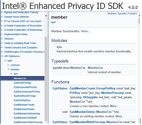Screen dimensions: 142x125
Task: Open EpidMemberCreate function link
Action: click(x=82, y=88)
